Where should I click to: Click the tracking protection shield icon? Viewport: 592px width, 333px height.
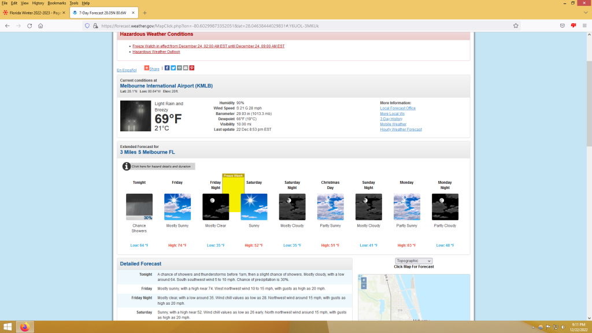[x=87, y=25]
